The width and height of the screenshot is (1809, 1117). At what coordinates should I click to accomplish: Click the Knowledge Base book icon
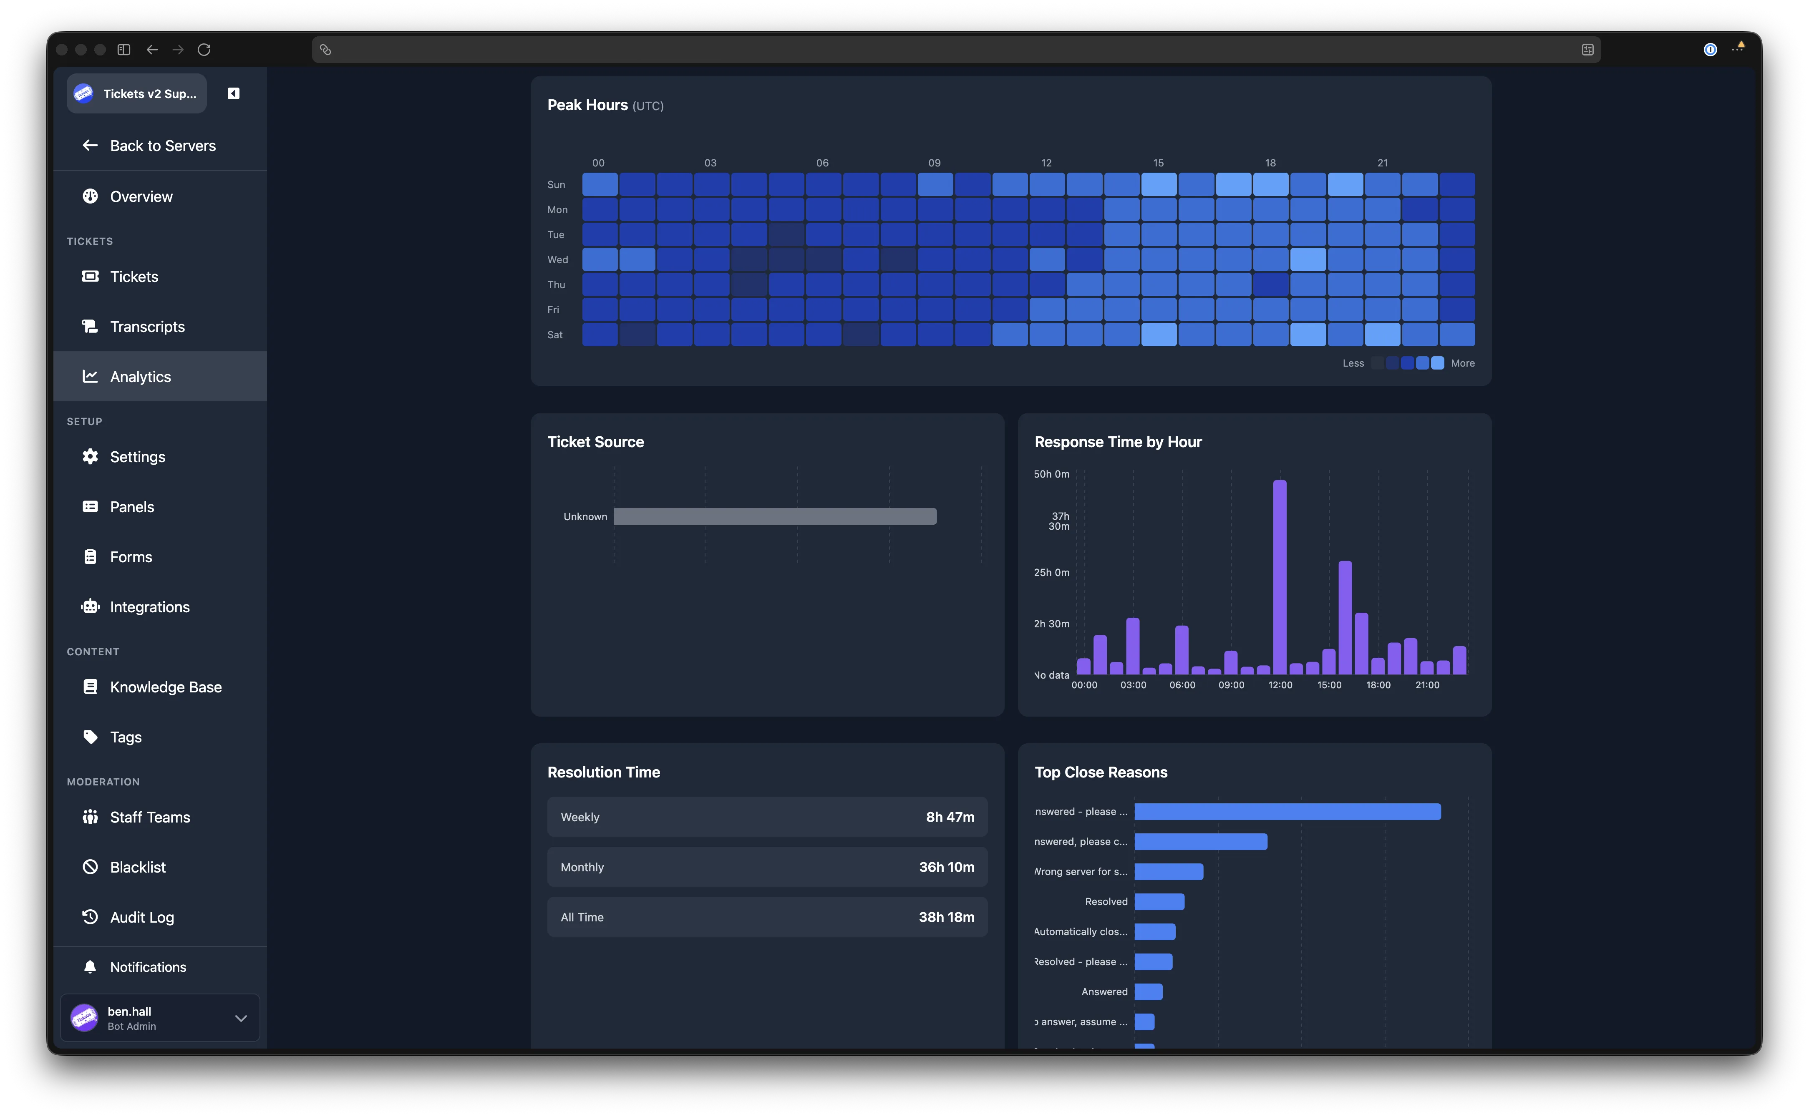pyautogui.click(x=90, y=687)
